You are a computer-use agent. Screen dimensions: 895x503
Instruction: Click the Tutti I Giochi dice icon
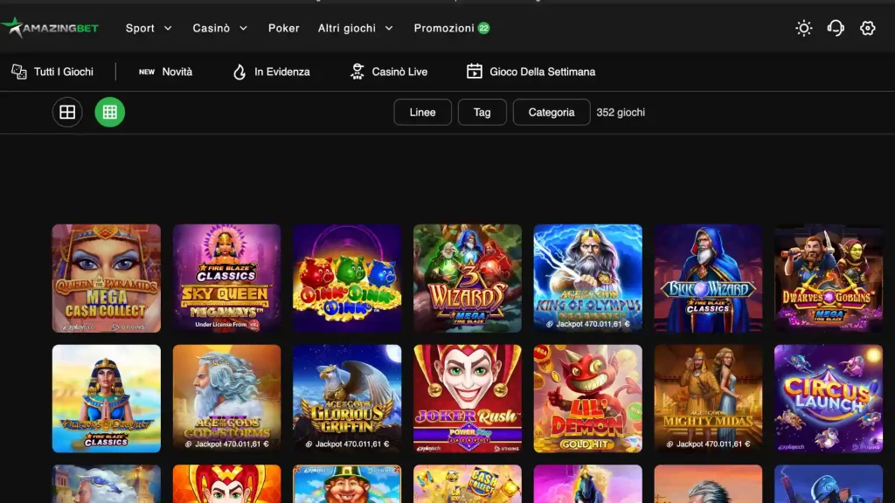point(19,72)
